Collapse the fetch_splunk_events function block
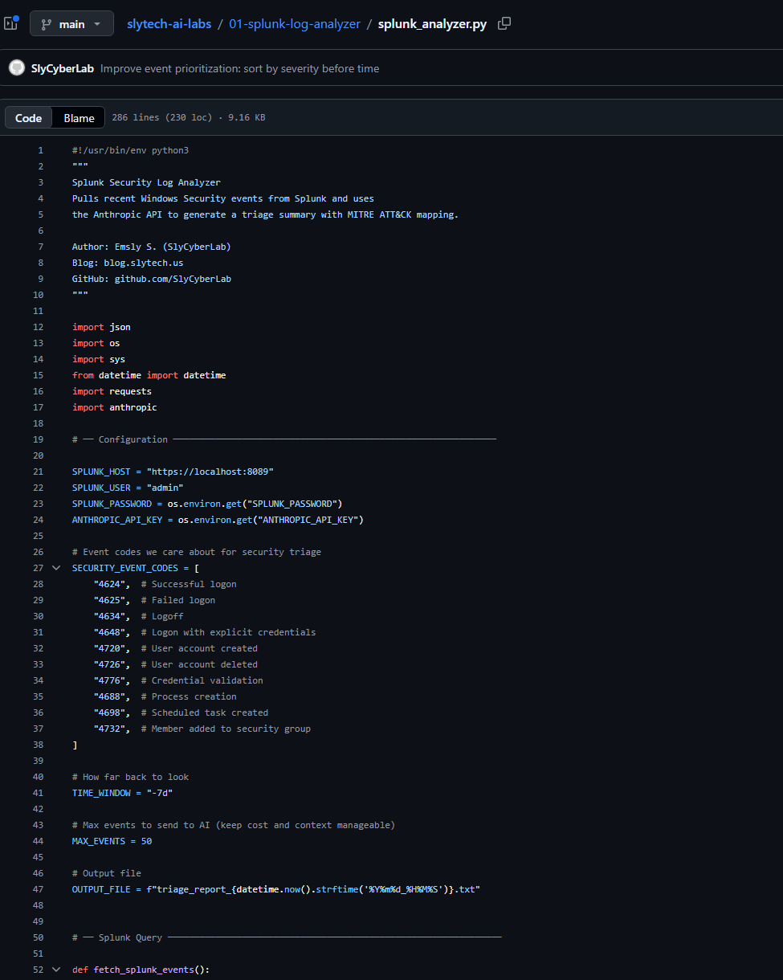Viewport: 783px width, 980px height. [56, 970]
